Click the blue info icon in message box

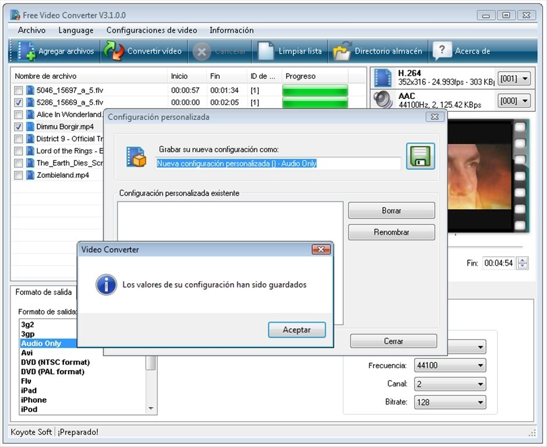click(x=106, y=285)
